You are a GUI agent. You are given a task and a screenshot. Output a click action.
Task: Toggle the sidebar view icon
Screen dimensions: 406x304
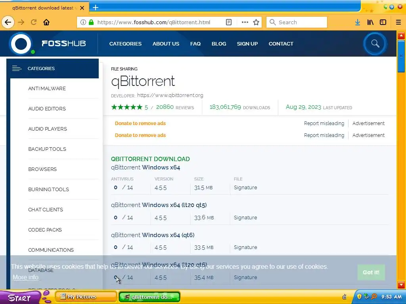coord(383,22)
